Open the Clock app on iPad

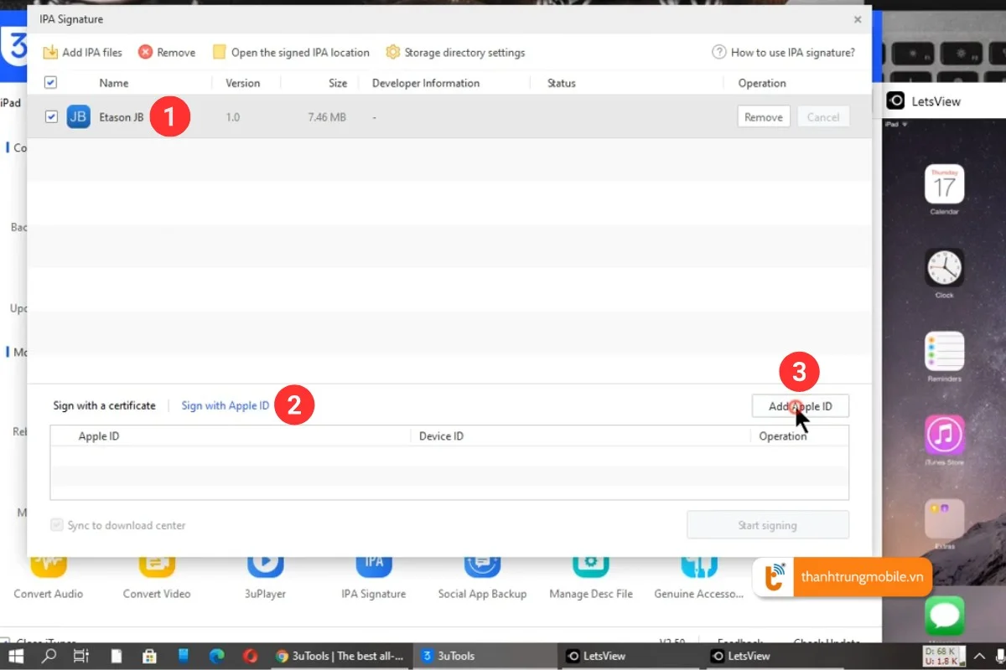click(944, 268)
